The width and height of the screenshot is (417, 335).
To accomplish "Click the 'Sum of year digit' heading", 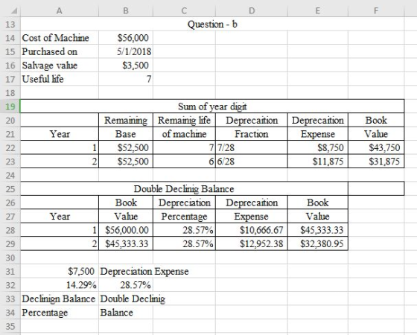I will 212,106.
